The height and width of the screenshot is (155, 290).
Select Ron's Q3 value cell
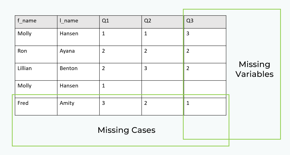205,54
